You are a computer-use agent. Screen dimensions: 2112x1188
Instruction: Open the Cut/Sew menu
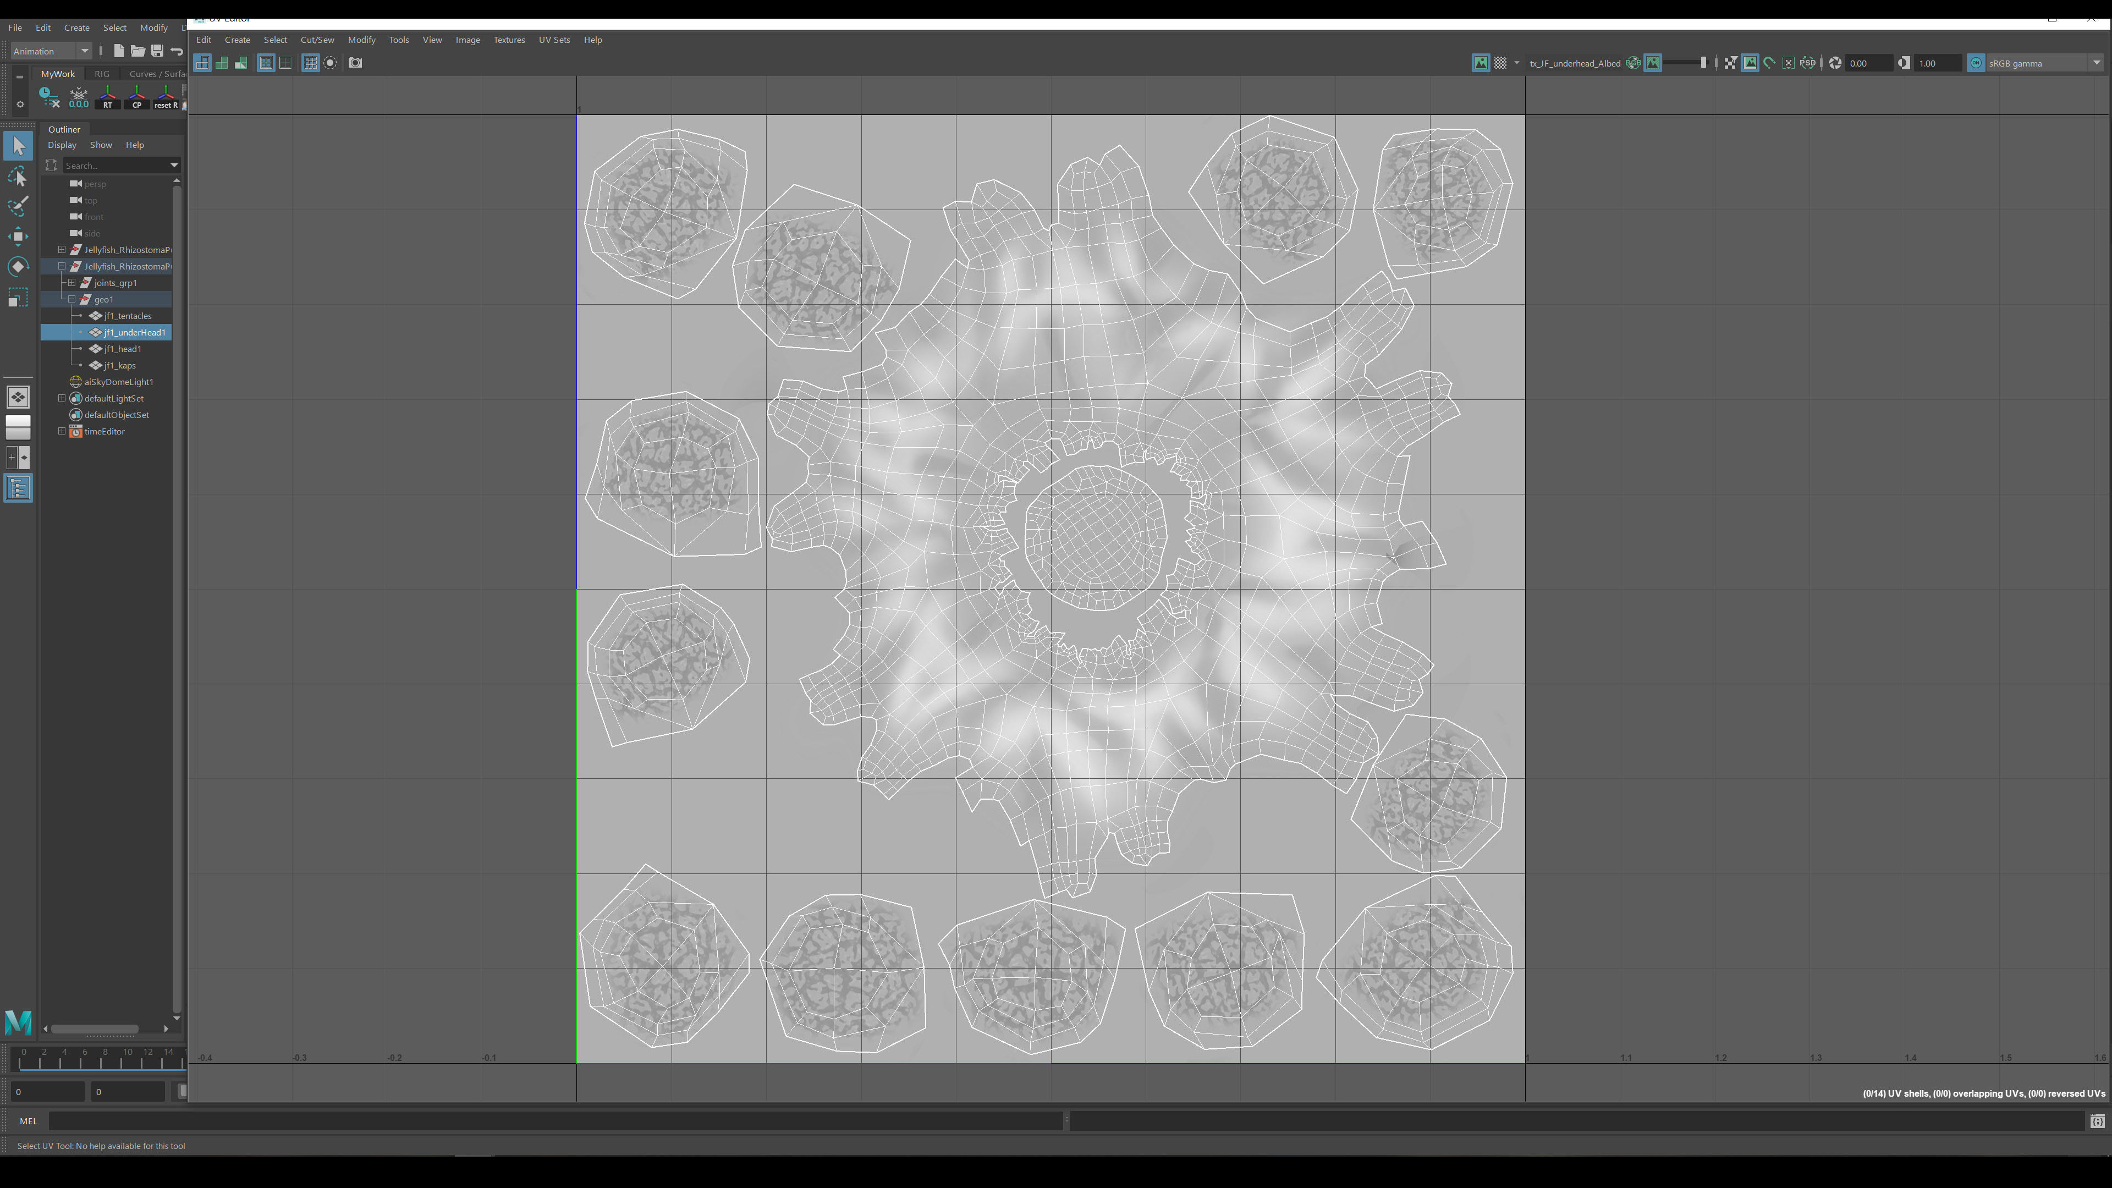[x=316, y=40]
